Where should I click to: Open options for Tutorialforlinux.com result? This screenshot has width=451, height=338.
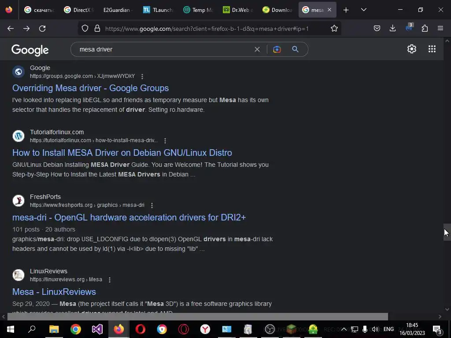[165, 141]
